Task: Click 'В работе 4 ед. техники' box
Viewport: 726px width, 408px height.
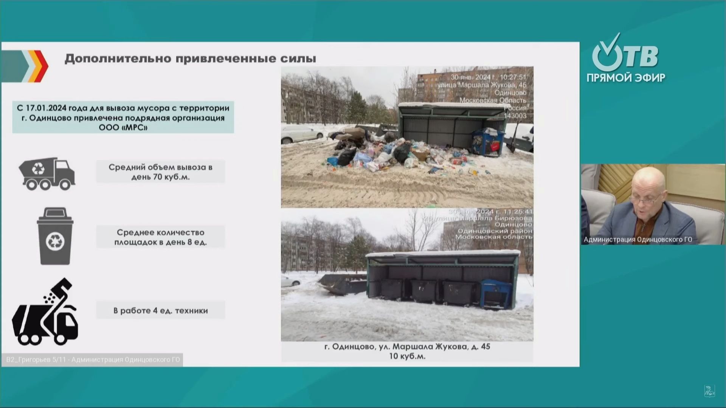Action: click(161, 311)
